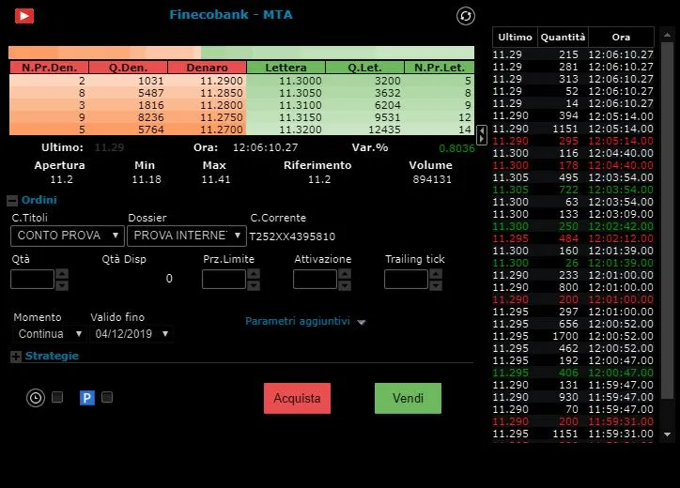Click the N.Pr.Let. column header

440,68
